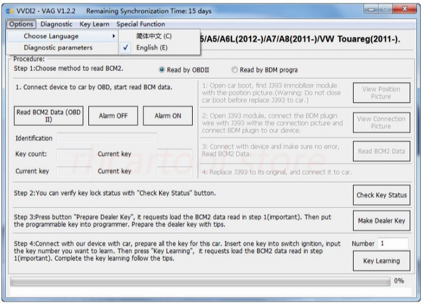This screenshot has height=304, width=421.
Task: Open the Options menu
Action: (21, 24)
